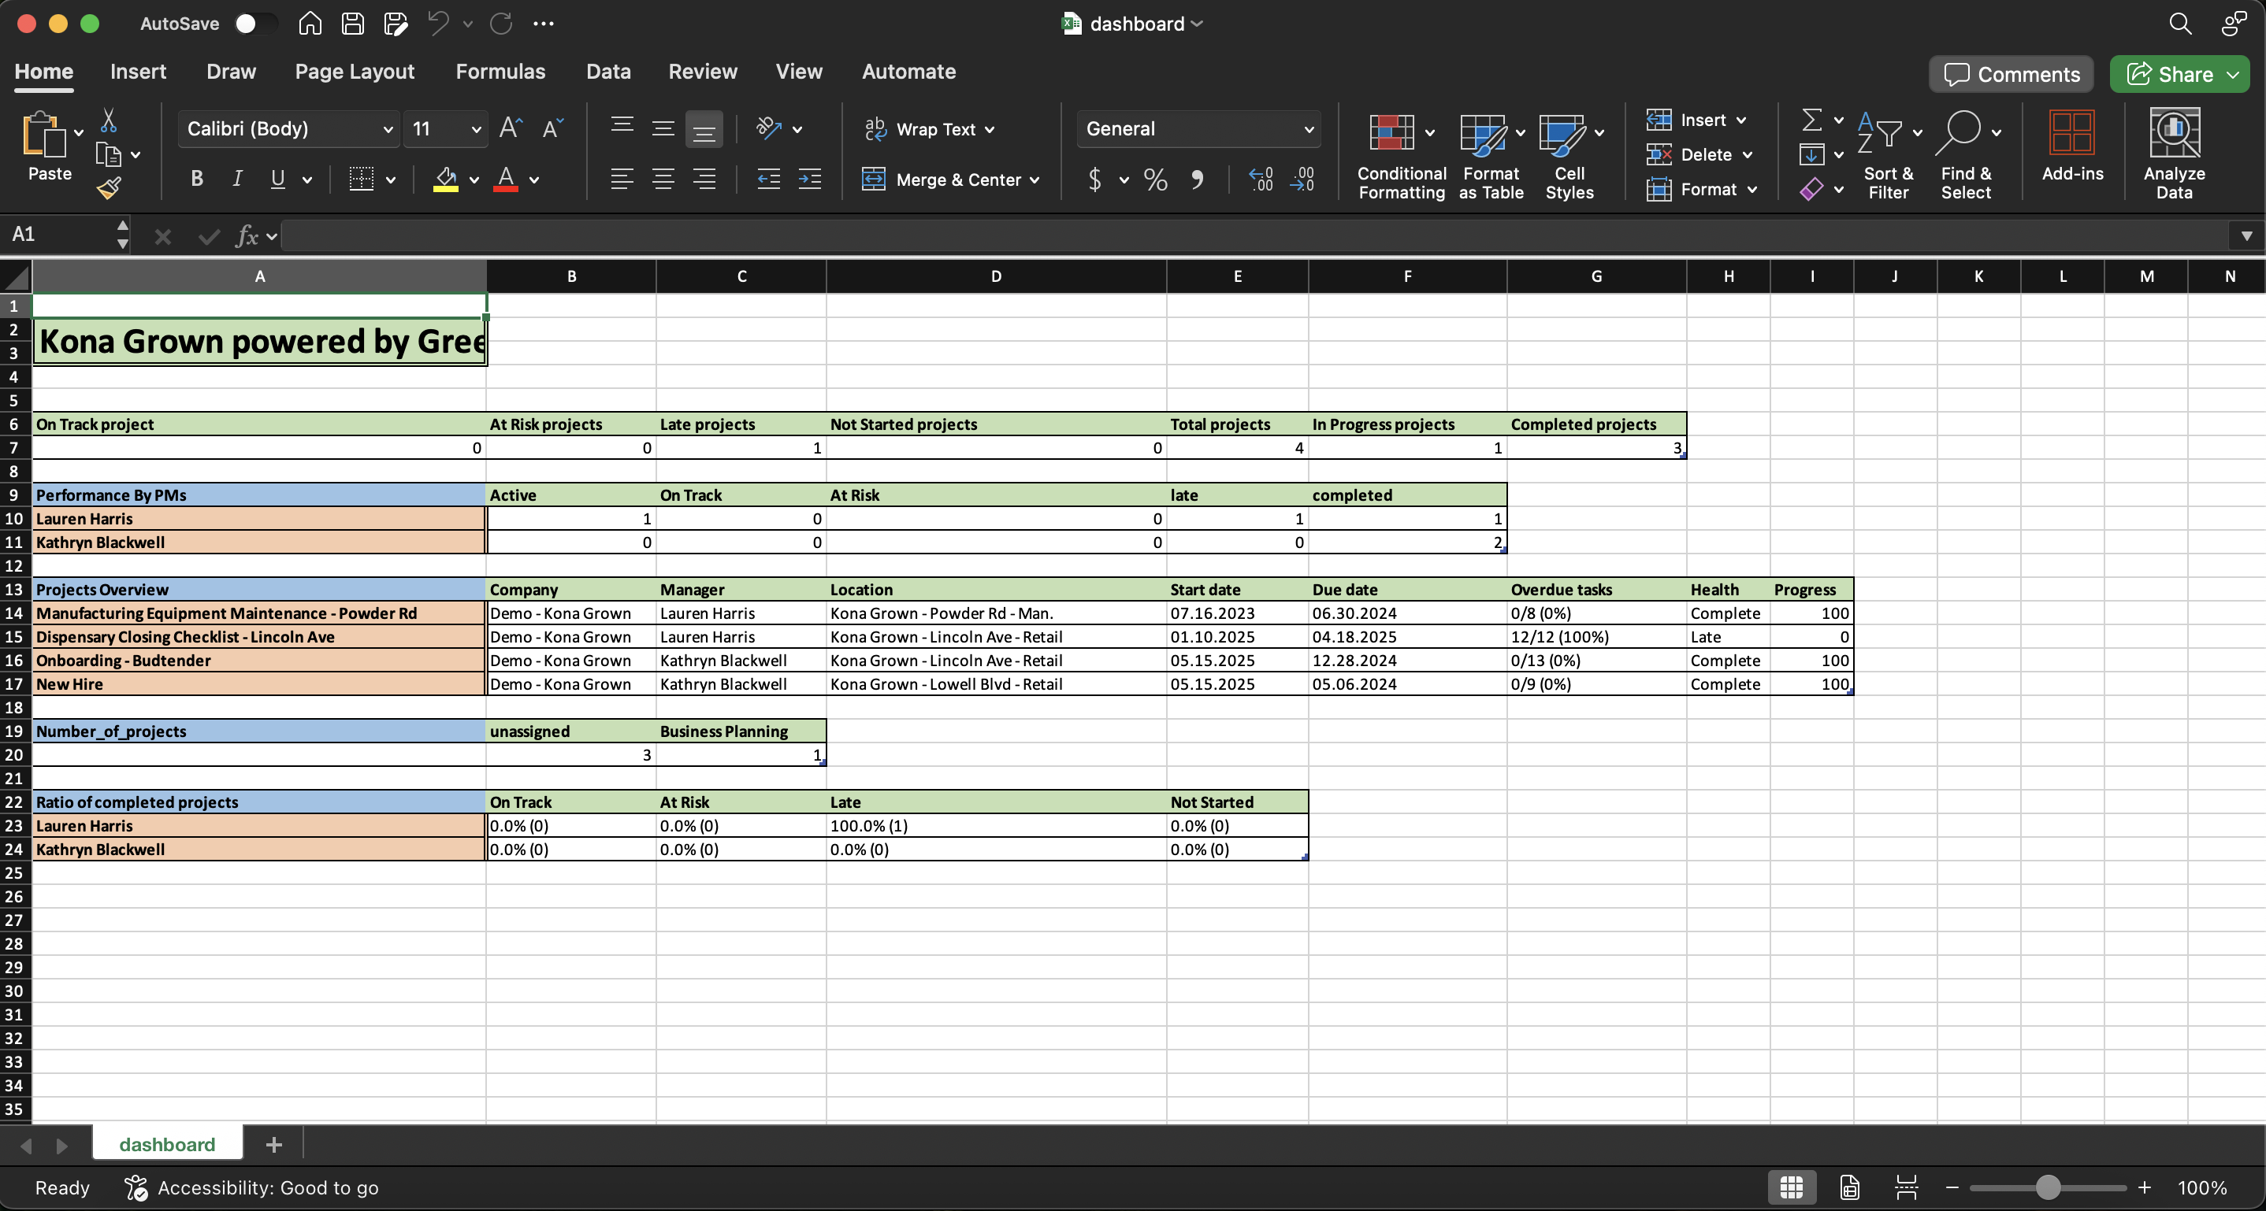Click the Merge & Center icon
This screenshot has width=2266, height=1211.
(x=874, y=180)
